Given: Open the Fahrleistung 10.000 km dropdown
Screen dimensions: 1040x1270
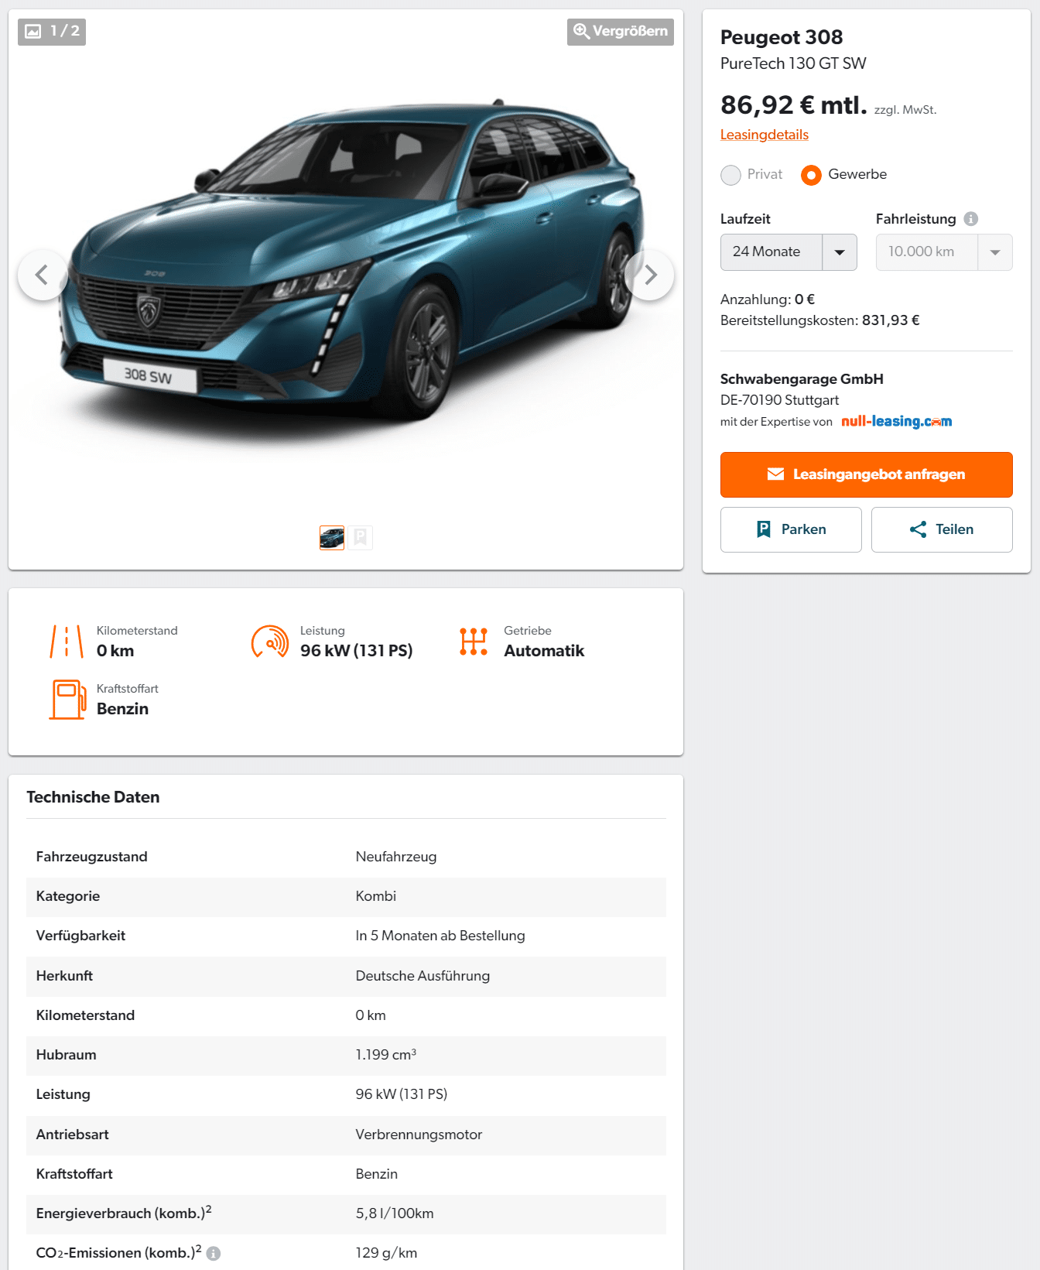Looking at the screenshot, I should (944, 252).
